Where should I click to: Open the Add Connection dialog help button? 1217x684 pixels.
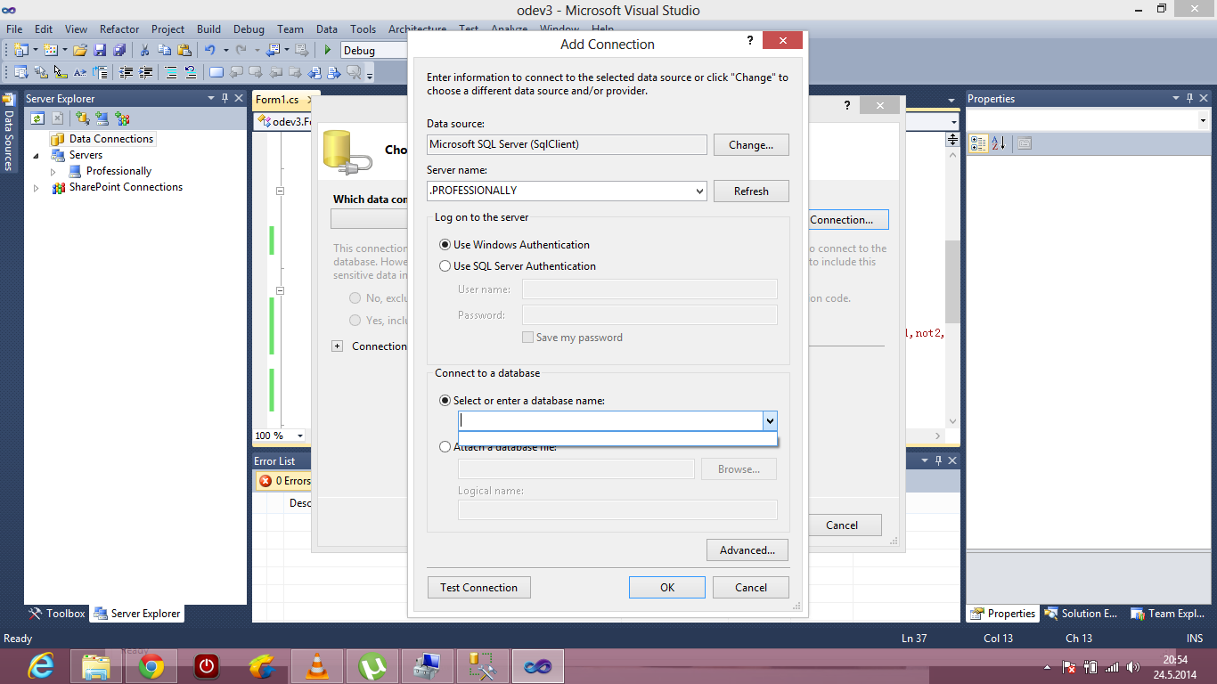click(x=748, y=42)
